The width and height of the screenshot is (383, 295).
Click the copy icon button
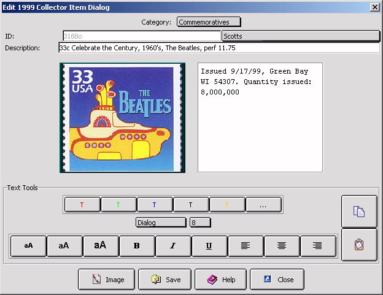point(359,212)
